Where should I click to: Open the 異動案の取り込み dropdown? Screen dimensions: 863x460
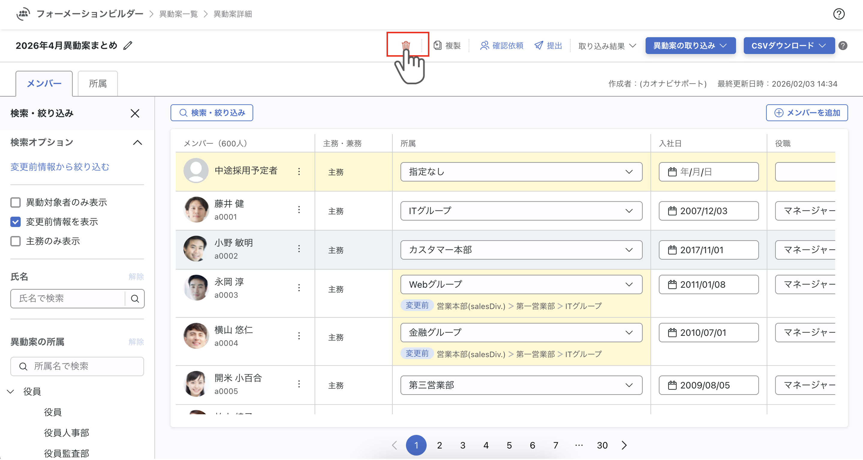click(x=690, y=46)
